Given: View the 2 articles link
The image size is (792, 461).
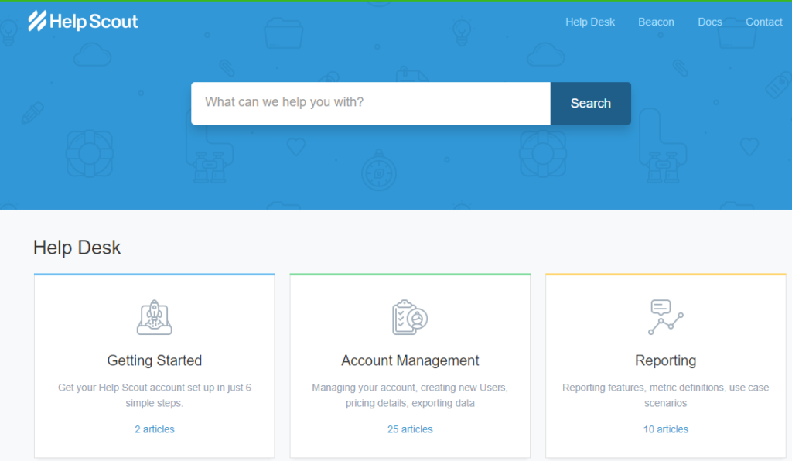Looking at the screenshot, I should click(155, 429).
